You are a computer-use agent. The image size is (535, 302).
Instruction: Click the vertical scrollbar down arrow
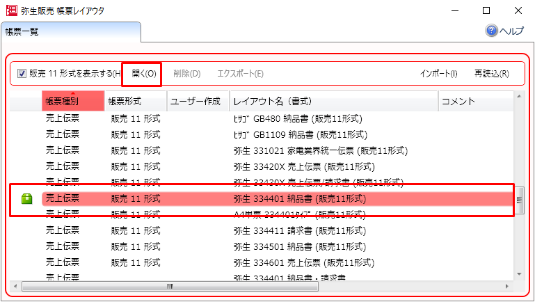click(x=519, y=274)
